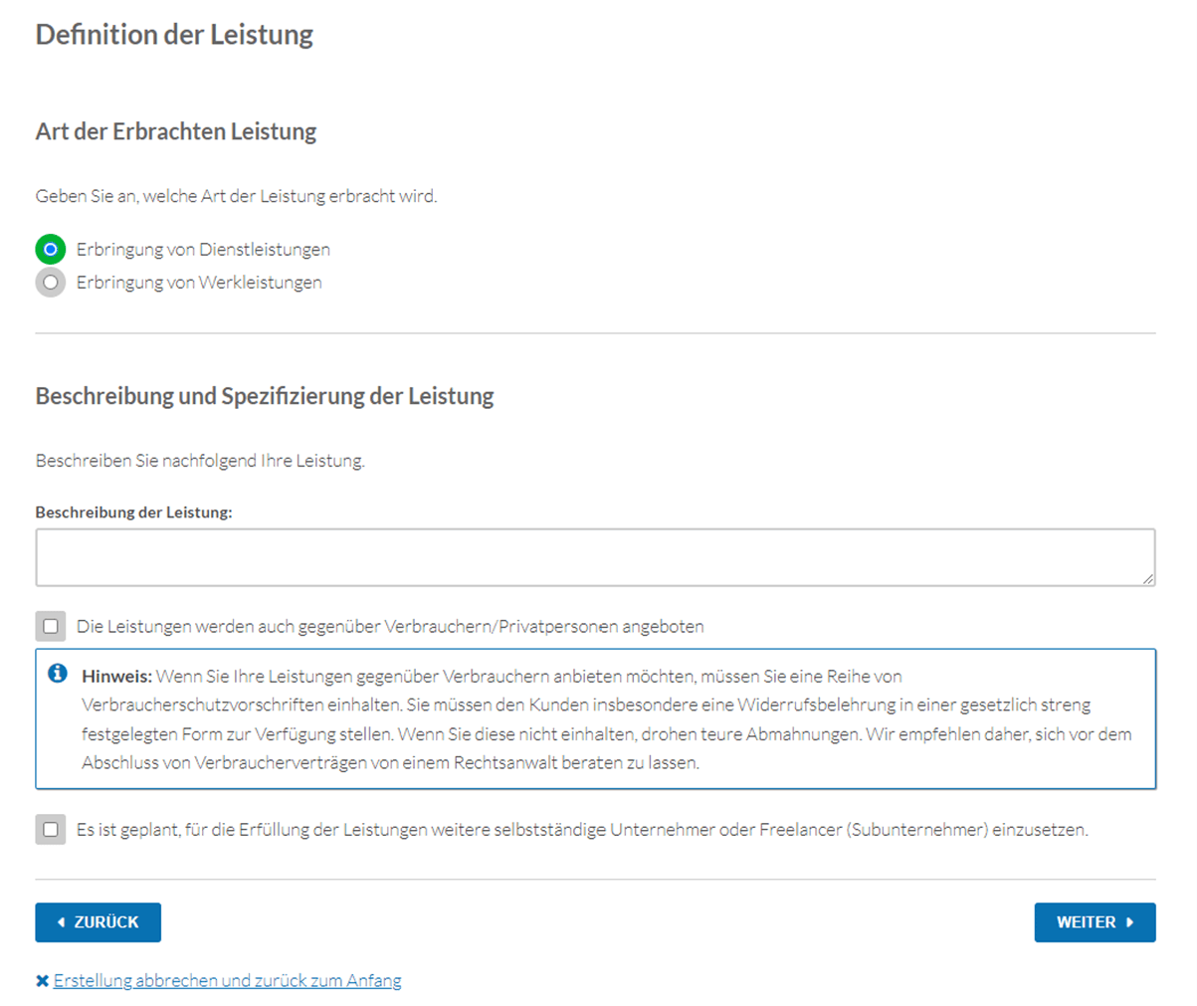Click the resize grip of the description textarea
1197x1006 pixels.
pyautogui.click(x=1148, y=578)
